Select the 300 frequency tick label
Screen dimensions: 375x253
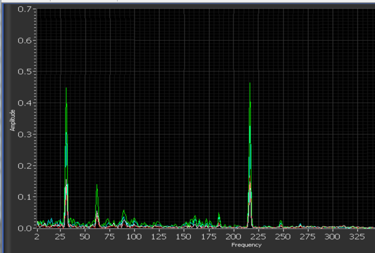click(332, 237)
